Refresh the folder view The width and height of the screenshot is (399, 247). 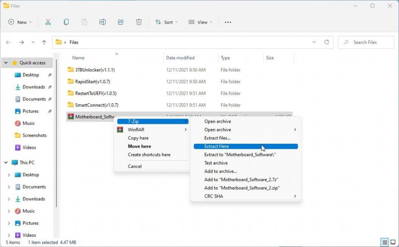coord(327,42)
